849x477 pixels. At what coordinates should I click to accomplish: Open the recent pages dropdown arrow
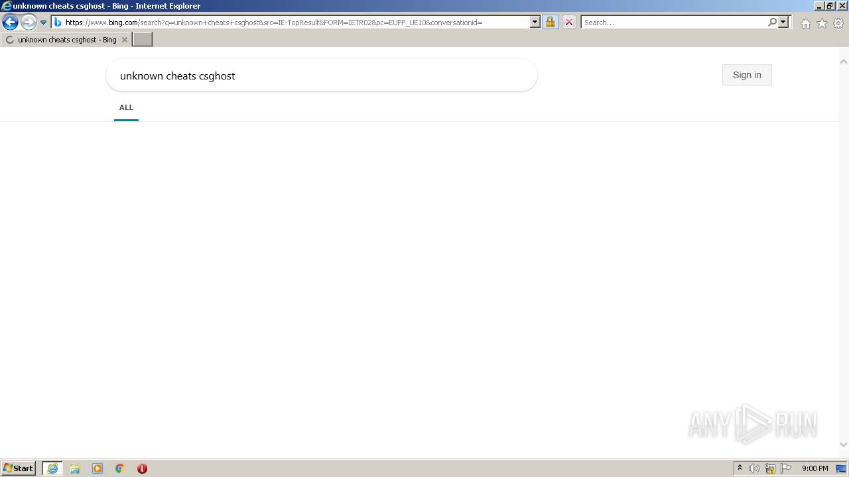click(x=43, y=23)
